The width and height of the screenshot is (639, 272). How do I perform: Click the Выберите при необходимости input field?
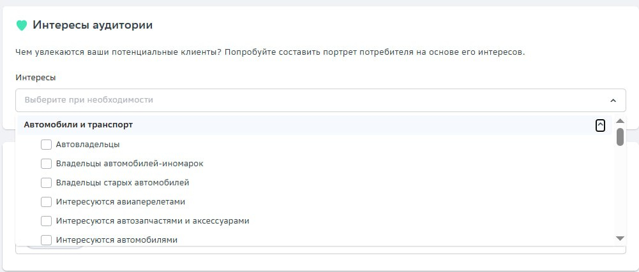pos(320,100)
